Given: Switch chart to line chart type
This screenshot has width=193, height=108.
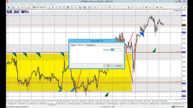Looking at the screenshot, I should tap(56, 7).
